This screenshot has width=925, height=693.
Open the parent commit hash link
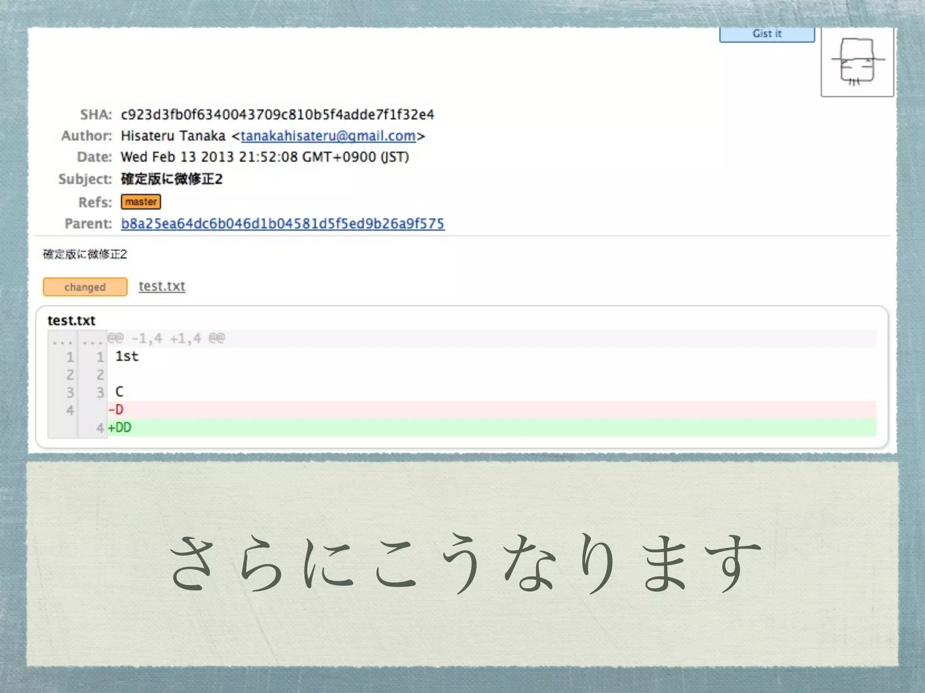click(282, 224)
